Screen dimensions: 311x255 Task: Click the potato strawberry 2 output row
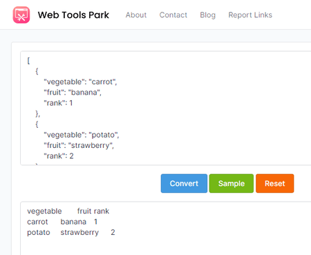point(71,232)
